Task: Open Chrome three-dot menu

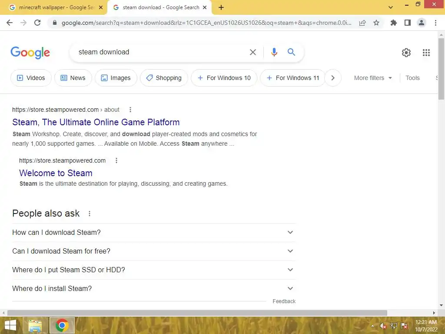Action: (x=435, y=23)
